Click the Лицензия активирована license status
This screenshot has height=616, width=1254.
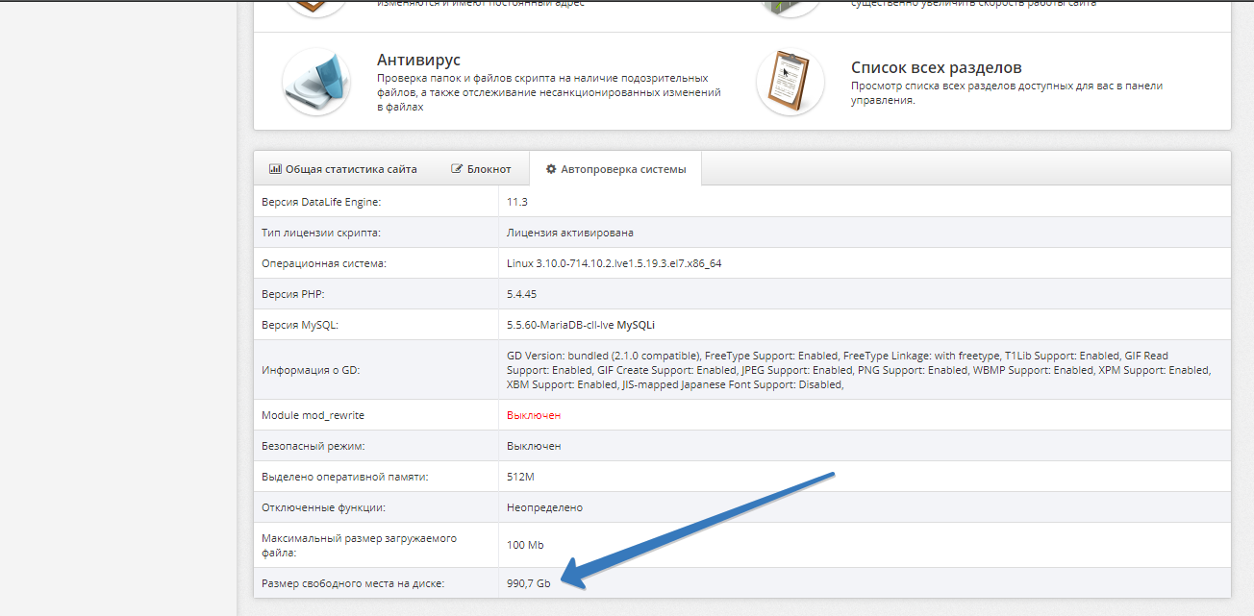tap(569, 233)
